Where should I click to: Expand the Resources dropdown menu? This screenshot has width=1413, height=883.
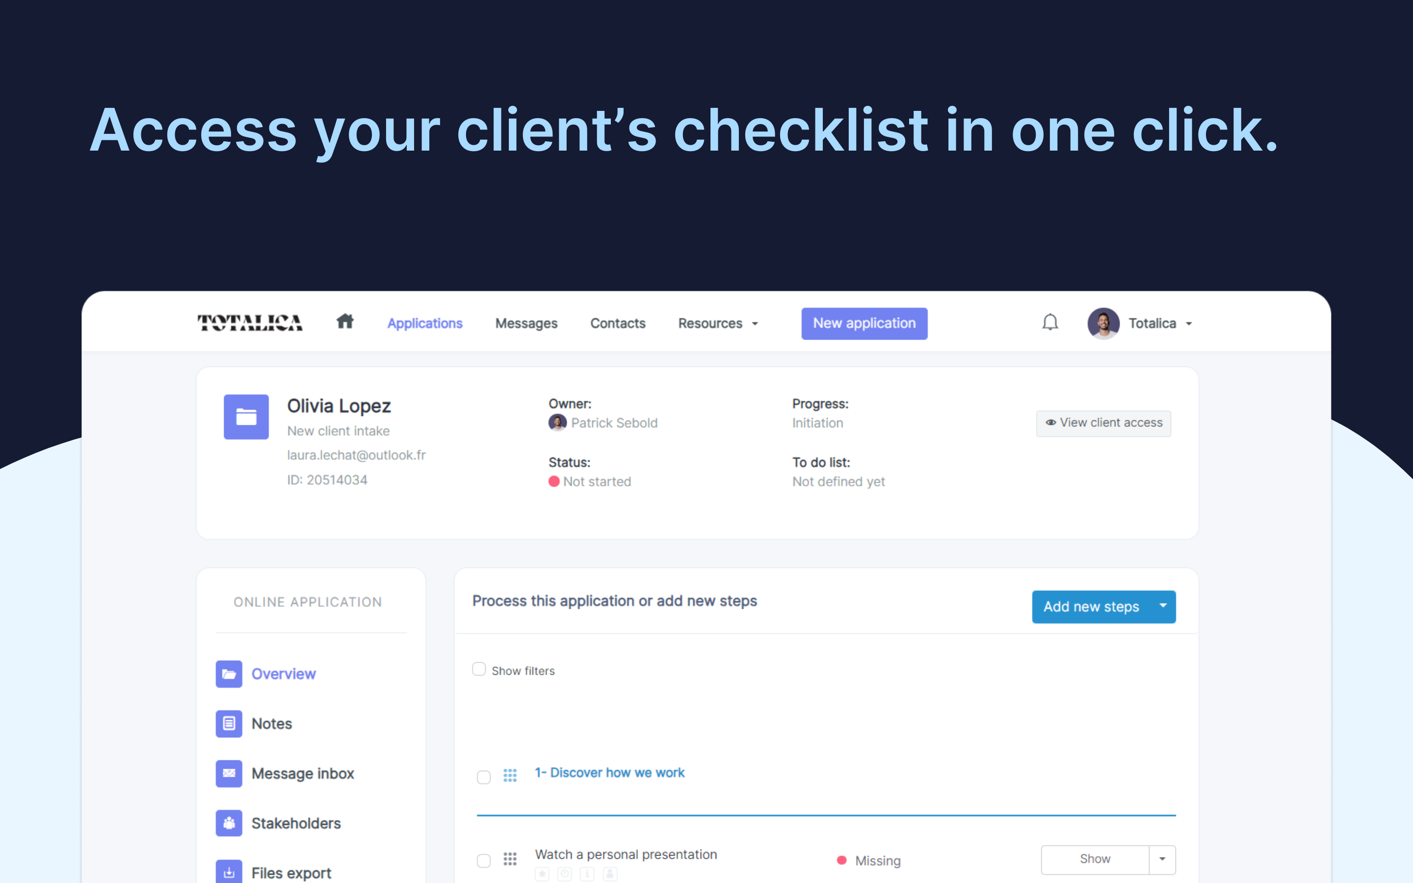718,324
